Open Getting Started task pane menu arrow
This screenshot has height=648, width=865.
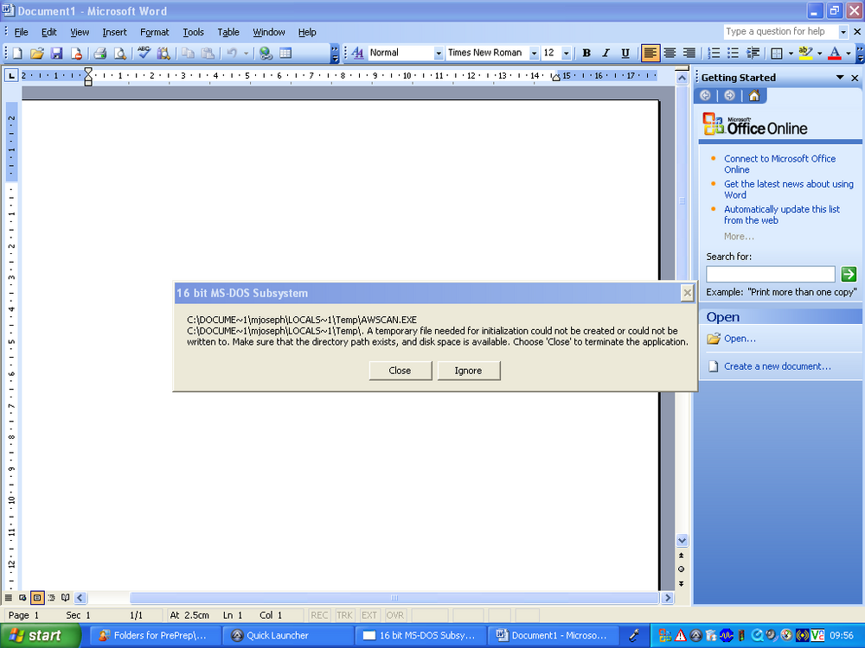[x=840, y=78]
